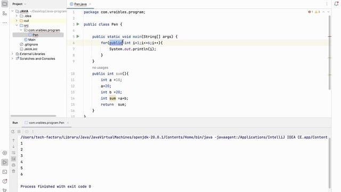Click the 'no usages' hint above sum()
Viewport: 341px width, 192px height.
(100, 68)
